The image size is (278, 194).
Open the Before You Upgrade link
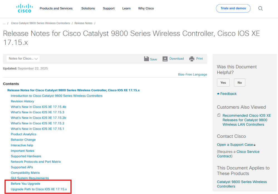click(26, 184)
